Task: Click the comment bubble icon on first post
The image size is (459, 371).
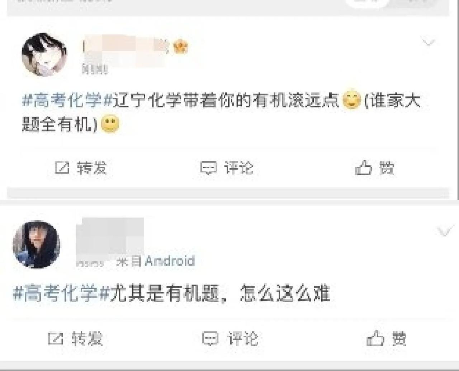Action: [x=208, y=168]
